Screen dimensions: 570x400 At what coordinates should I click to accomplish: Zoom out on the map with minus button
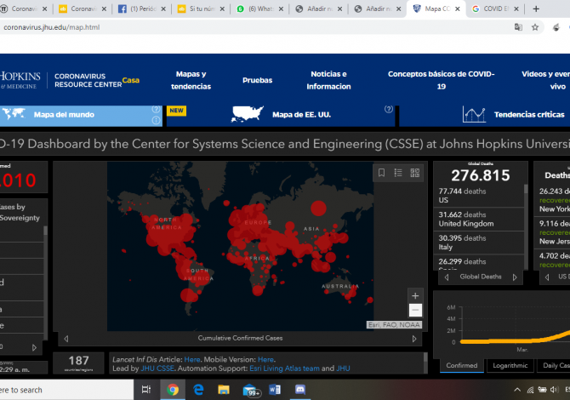(415, 310)
